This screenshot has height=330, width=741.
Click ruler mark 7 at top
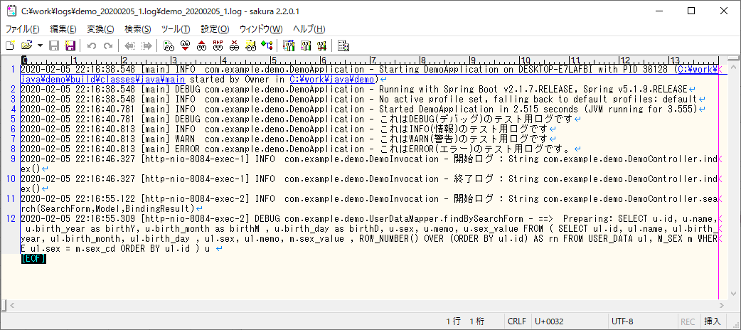point(373,60)
